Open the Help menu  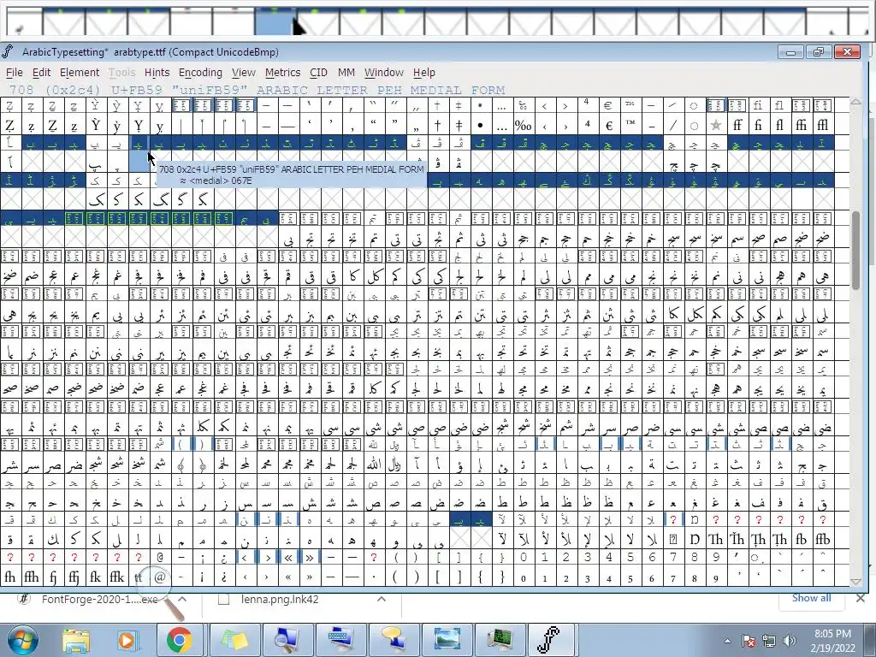pyautogui.click(x=424, y=73)
